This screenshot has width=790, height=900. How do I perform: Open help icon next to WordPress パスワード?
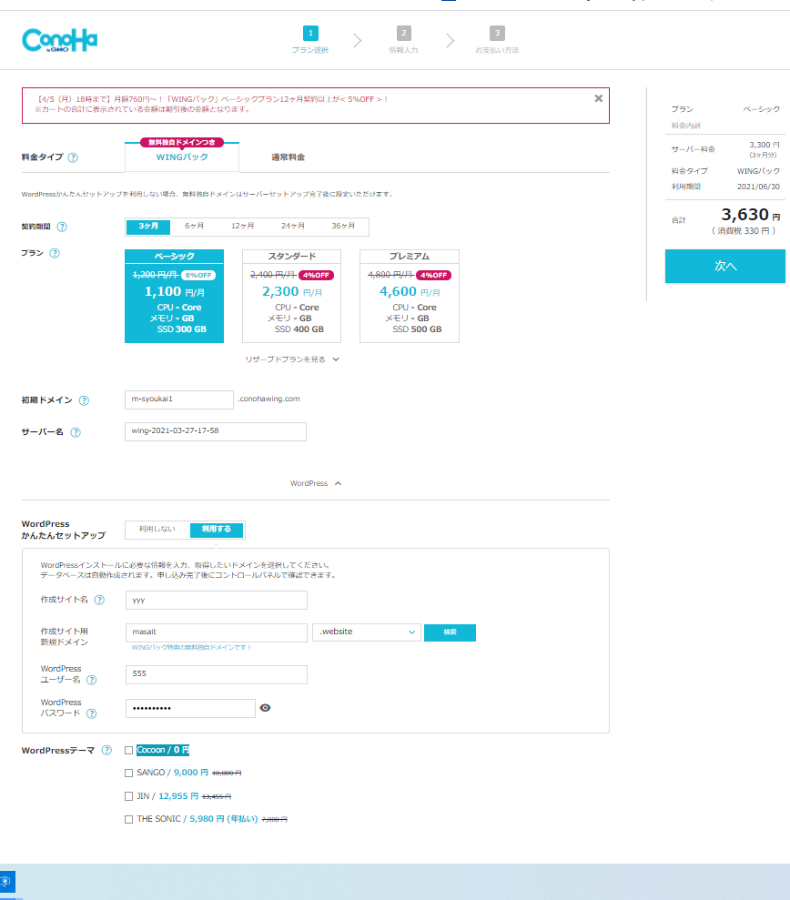91,713
